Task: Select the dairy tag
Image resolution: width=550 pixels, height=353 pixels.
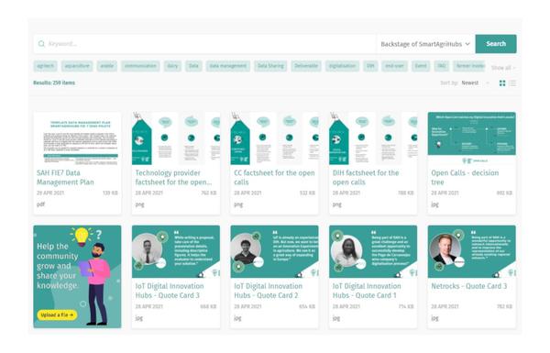Action: pos(172,66)
